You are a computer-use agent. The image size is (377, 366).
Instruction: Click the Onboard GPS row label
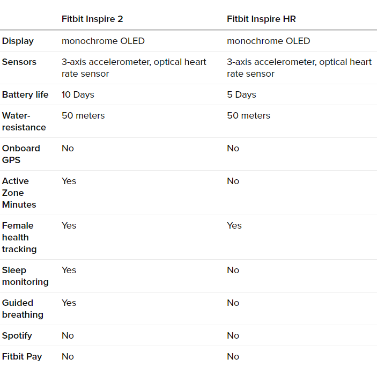(x=21, y=154)
